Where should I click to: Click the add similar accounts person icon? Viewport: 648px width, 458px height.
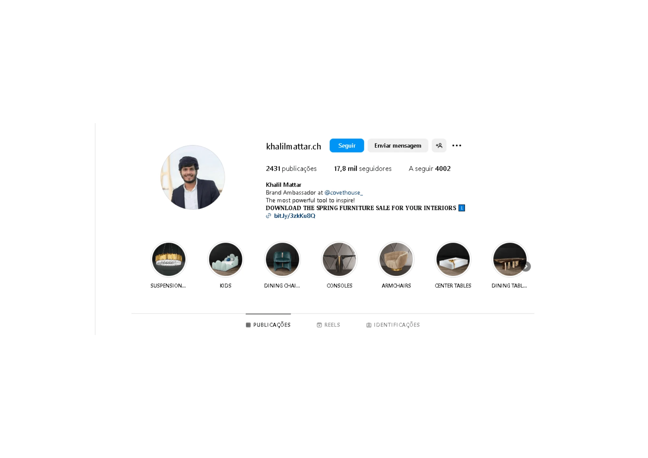tap(439, 145)
